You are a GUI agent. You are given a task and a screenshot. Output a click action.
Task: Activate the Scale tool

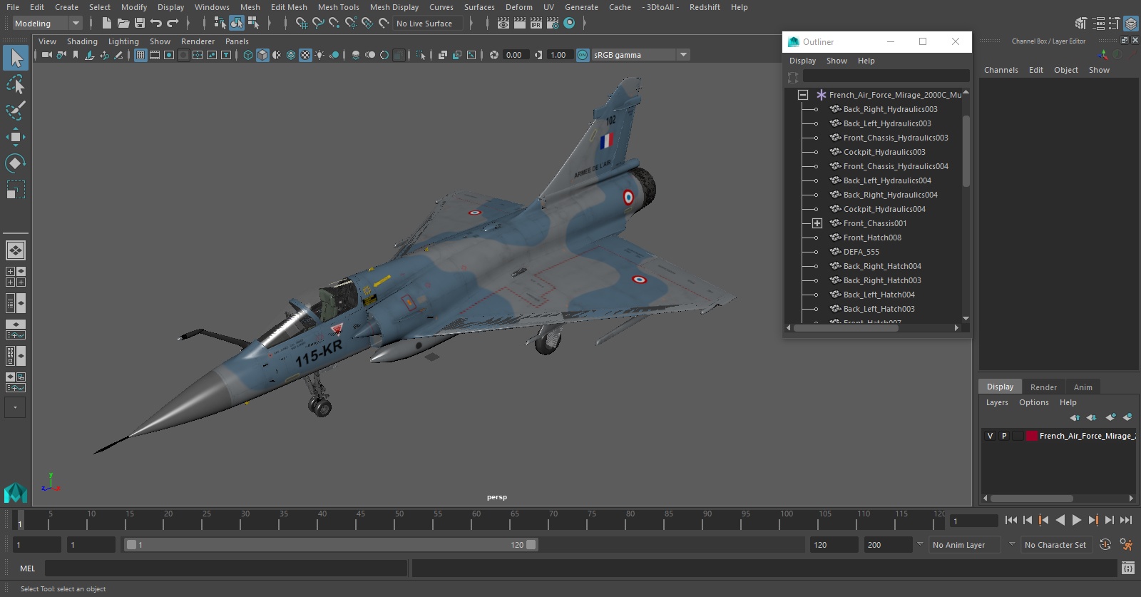(16, 190)
